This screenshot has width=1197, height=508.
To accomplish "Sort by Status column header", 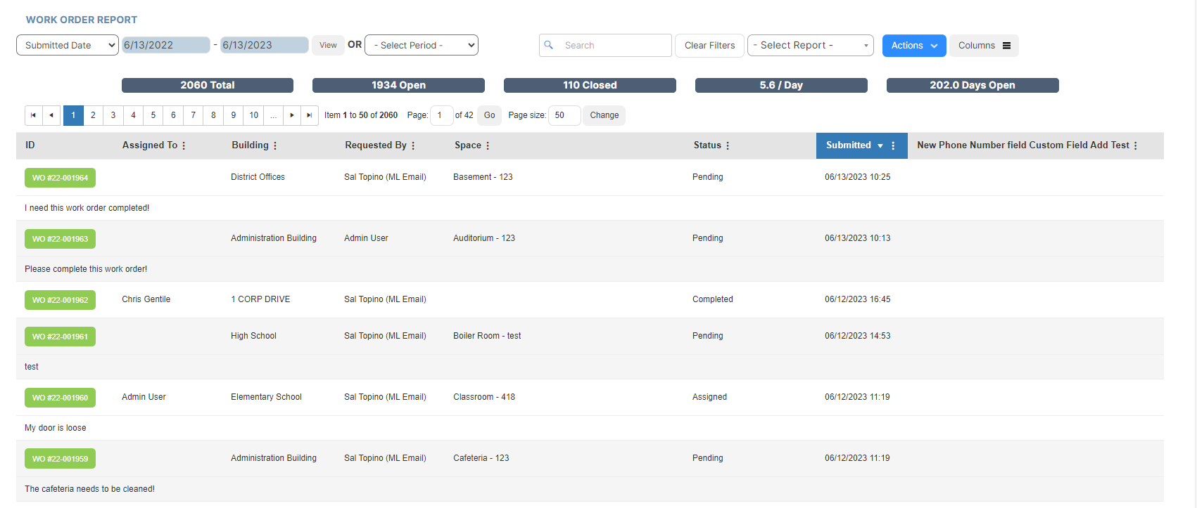I will click(707, 145).
